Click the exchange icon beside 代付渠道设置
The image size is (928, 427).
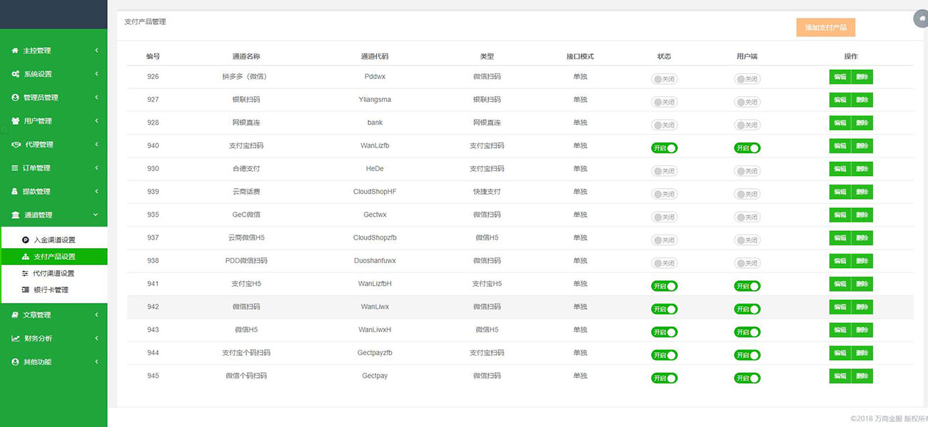(x=26, y=274)
